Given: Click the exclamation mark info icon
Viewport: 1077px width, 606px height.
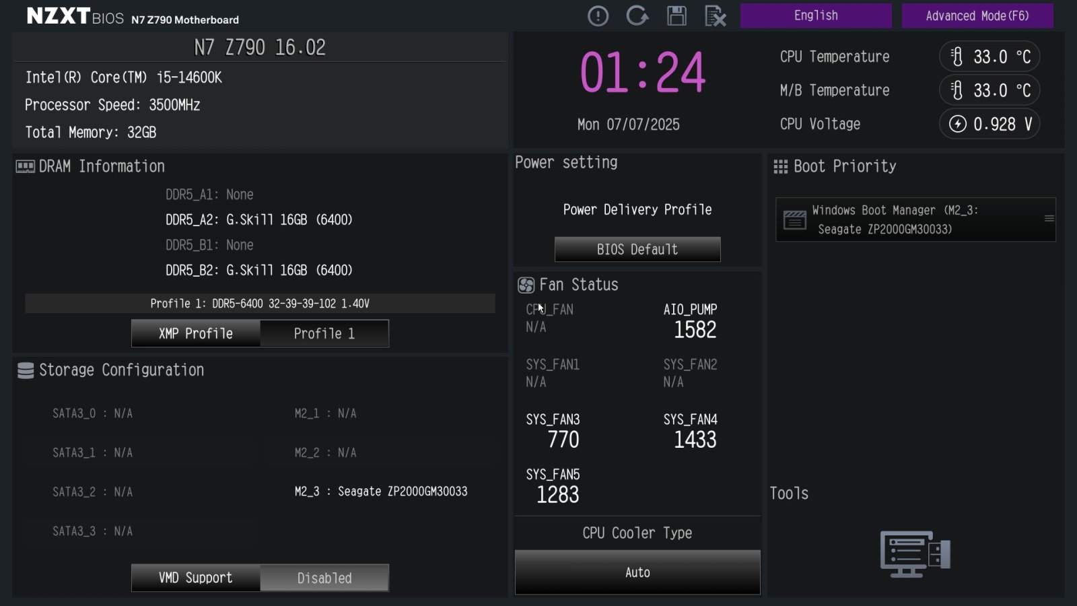Looking at the screenshot, I should click(598, 16).
